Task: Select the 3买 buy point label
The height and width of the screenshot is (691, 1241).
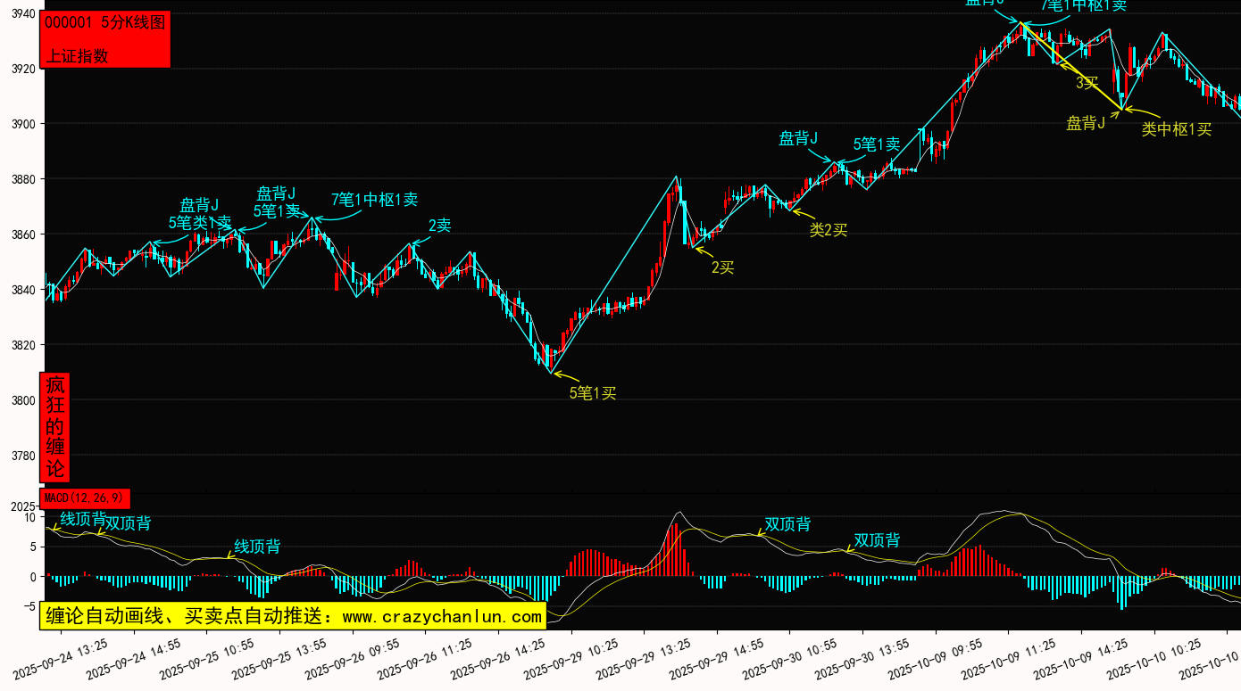Action: click(x=1087, y=83)
